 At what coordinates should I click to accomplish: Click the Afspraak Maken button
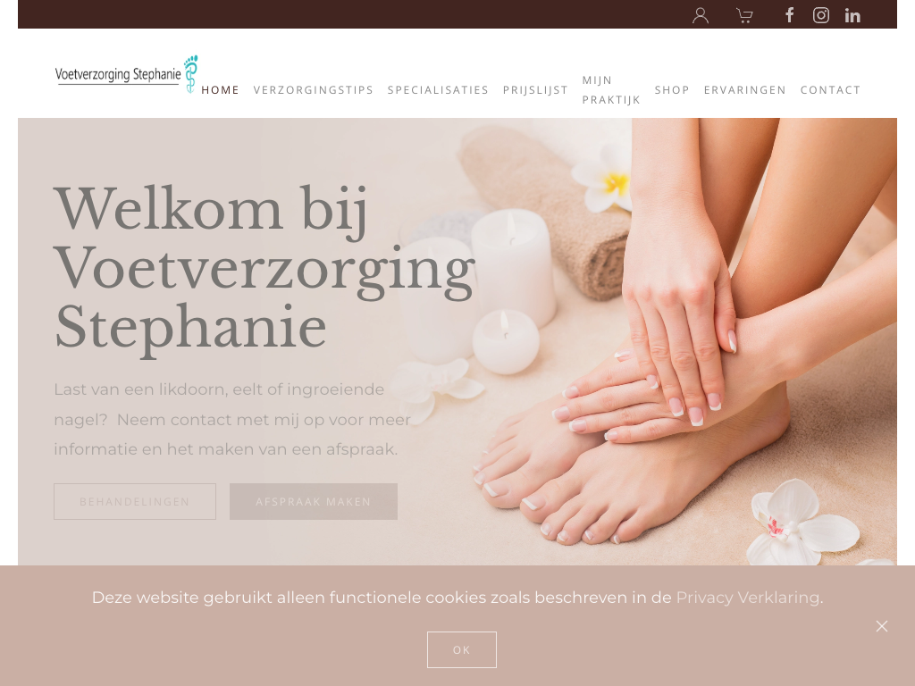click(x=314, y=502)
